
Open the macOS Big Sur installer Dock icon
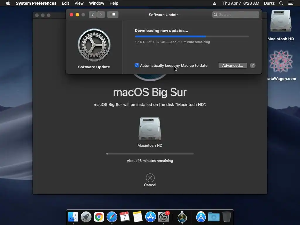(182, 217)
